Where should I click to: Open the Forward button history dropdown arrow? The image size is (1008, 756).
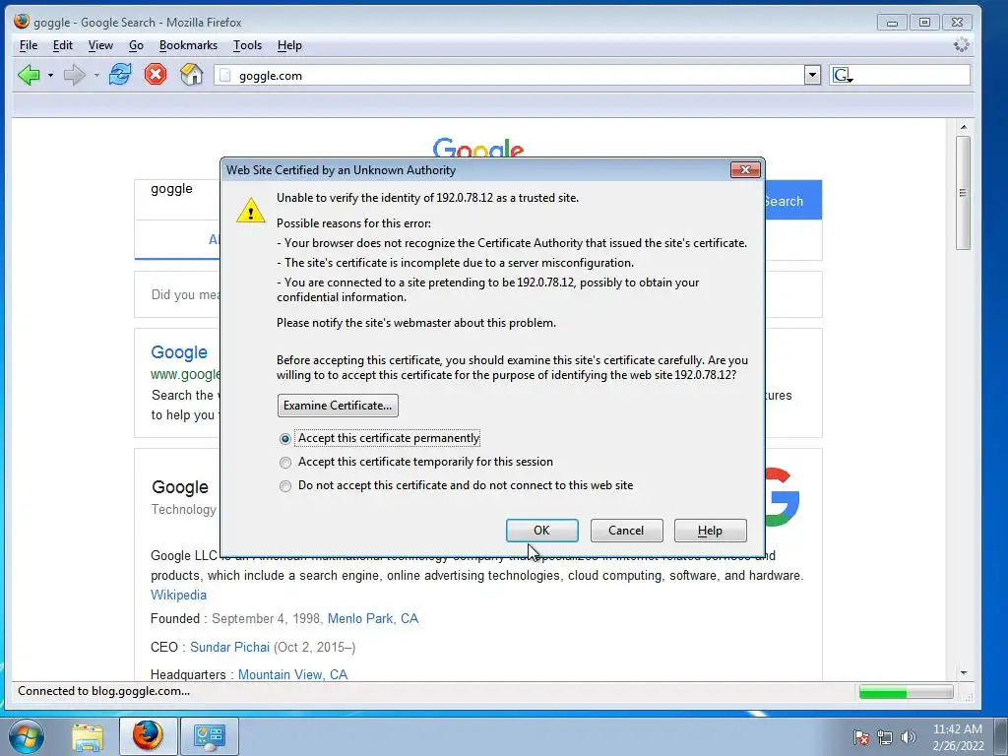[96, 75]
